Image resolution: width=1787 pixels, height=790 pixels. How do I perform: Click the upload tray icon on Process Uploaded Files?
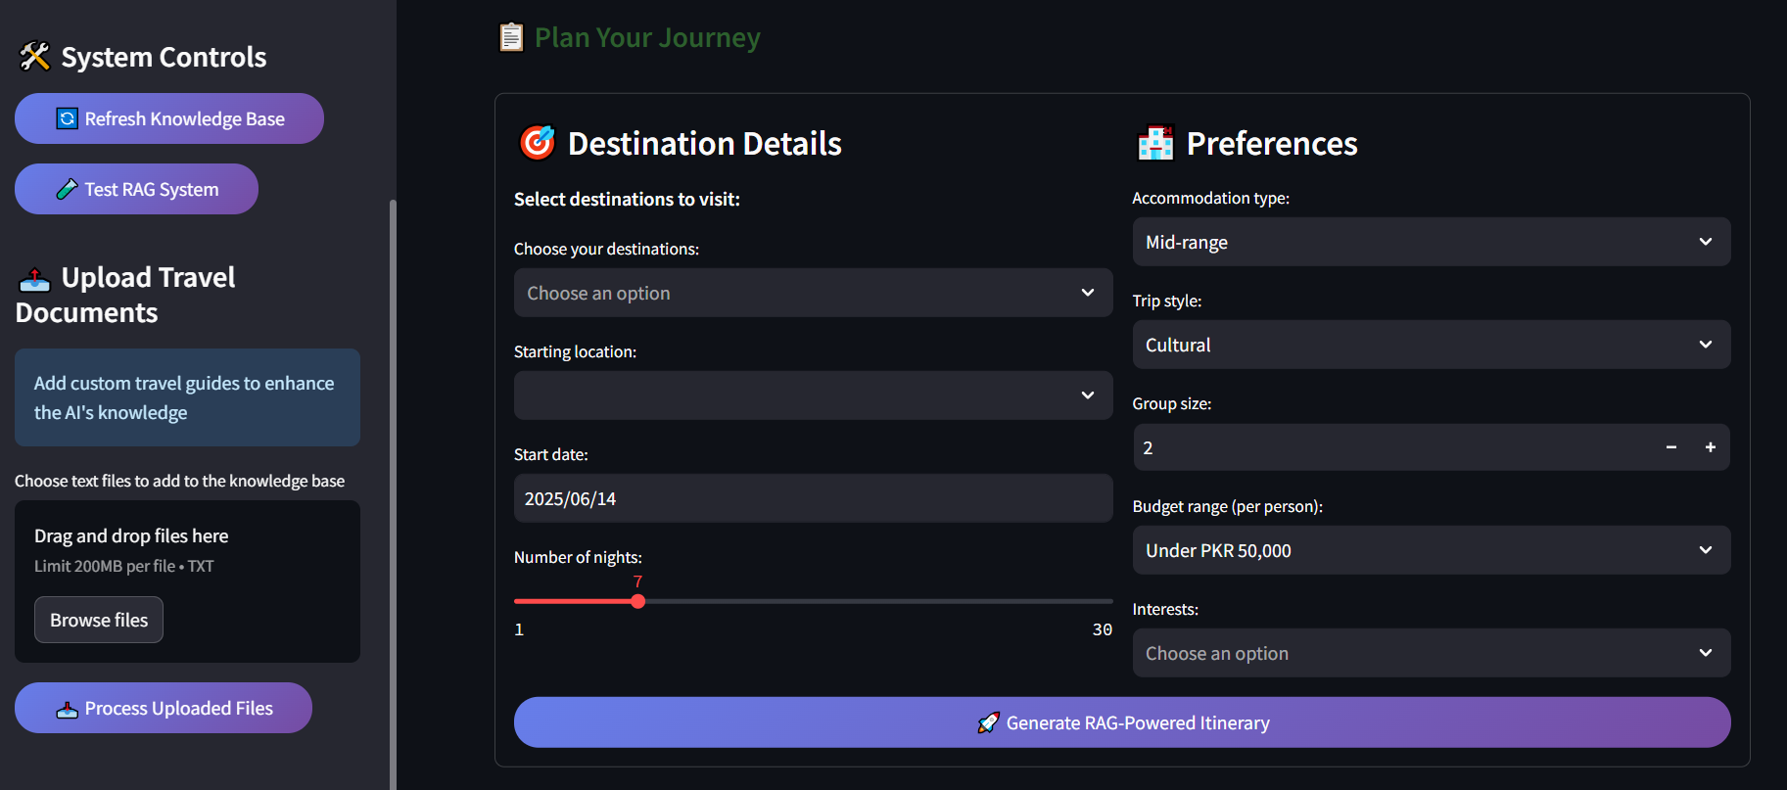tap(67, 709)
